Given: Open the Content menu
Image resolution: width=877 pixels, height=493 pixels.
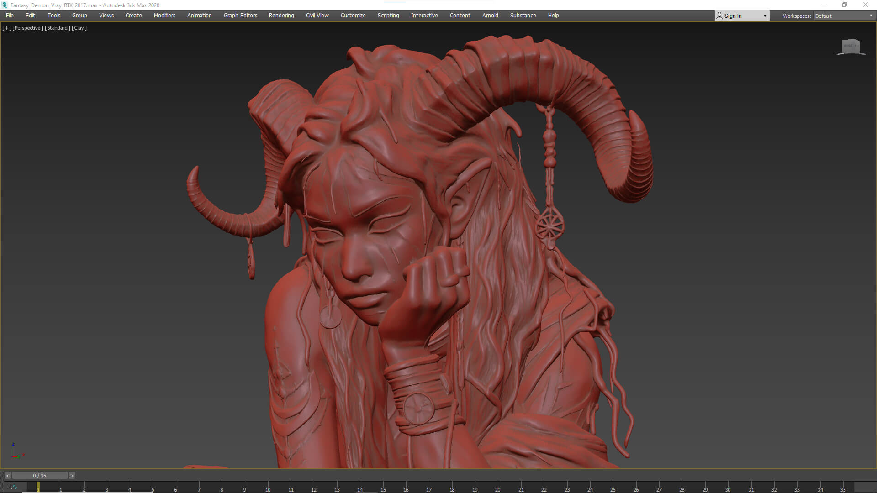Looking at the screenshot, I should pos(460,15).
